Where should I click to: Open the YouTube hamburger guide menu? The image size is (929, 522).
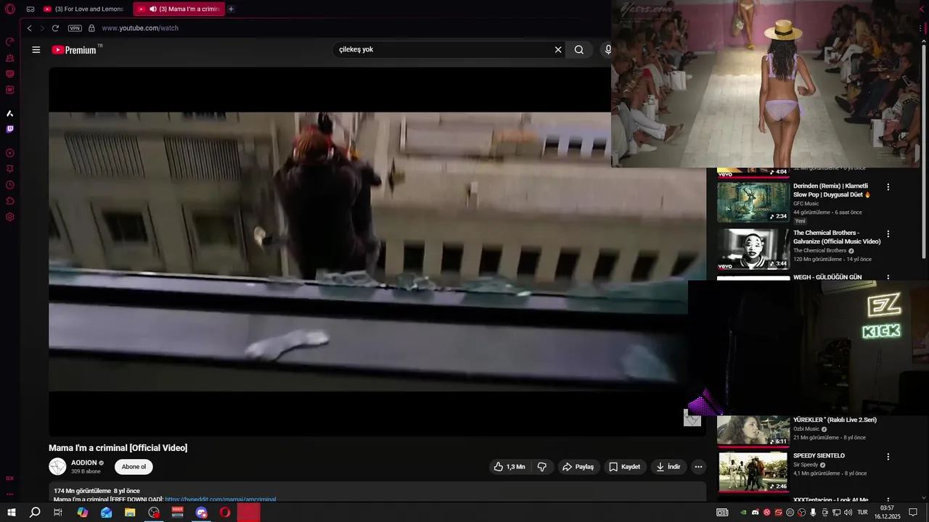[x=36, y=50]
